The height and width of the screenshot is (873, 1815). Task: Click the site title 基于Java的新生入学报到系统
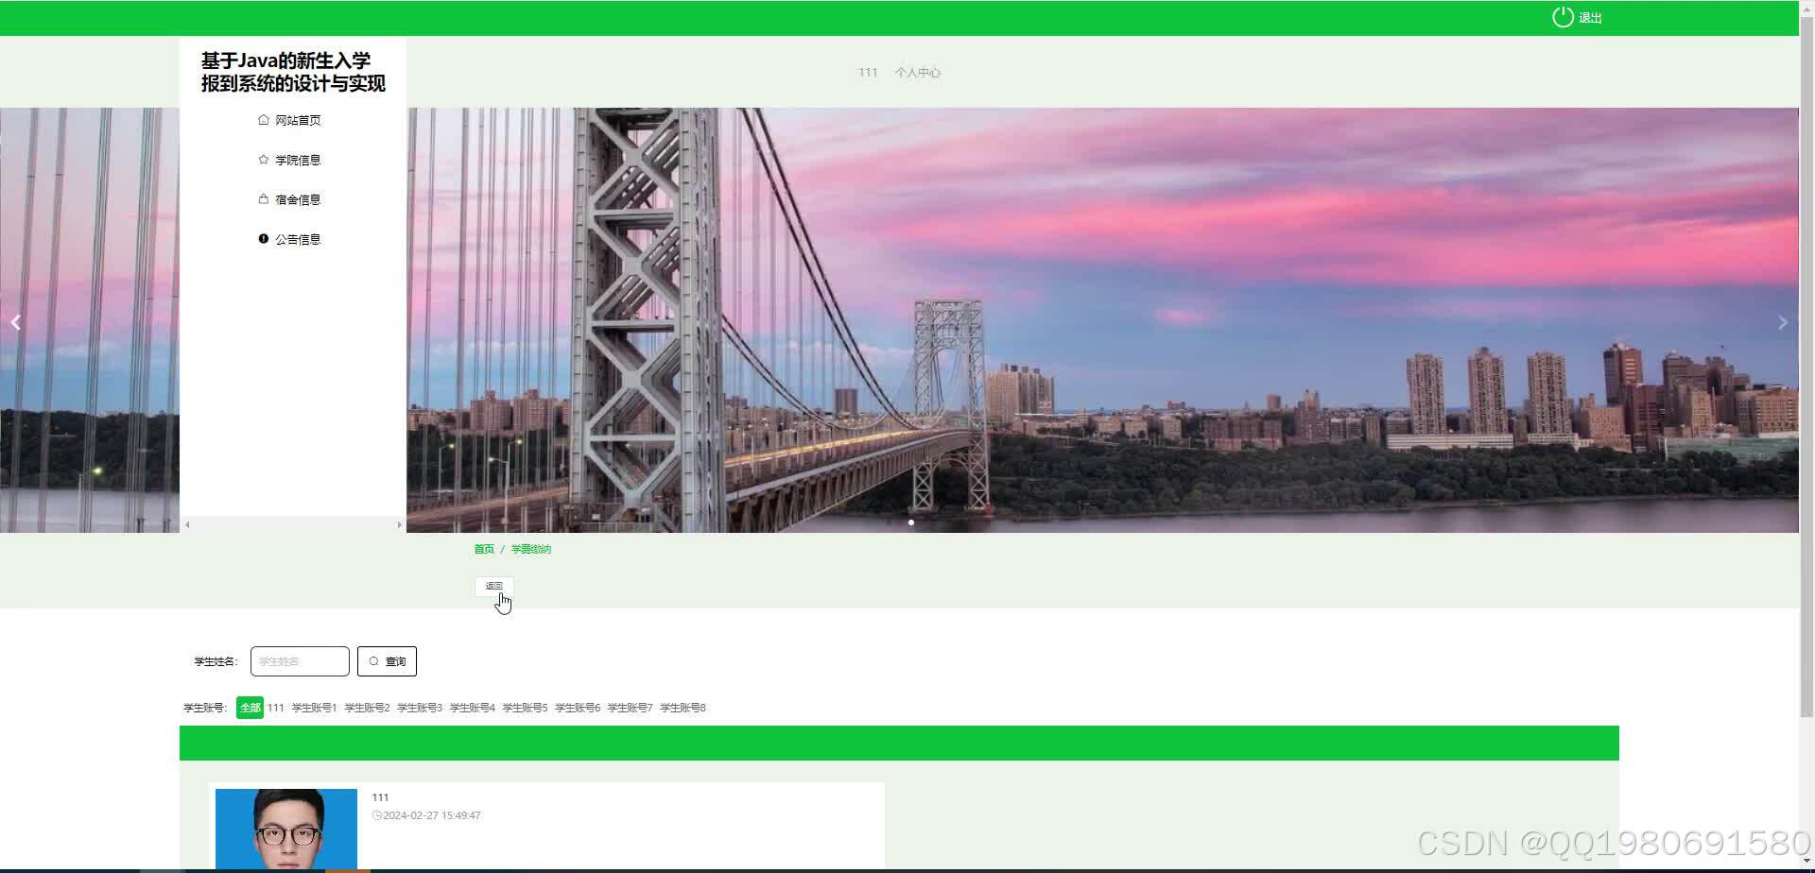pyautogui.click(x=293, y=72)
